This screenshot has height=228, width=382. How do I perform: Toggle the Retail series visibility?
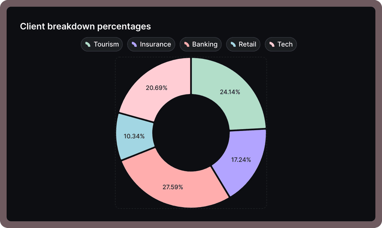click(243, 44)
